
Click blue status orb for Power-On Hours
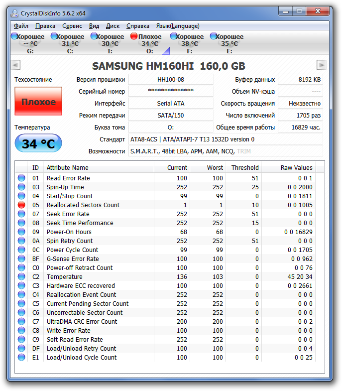click(21, 232)
